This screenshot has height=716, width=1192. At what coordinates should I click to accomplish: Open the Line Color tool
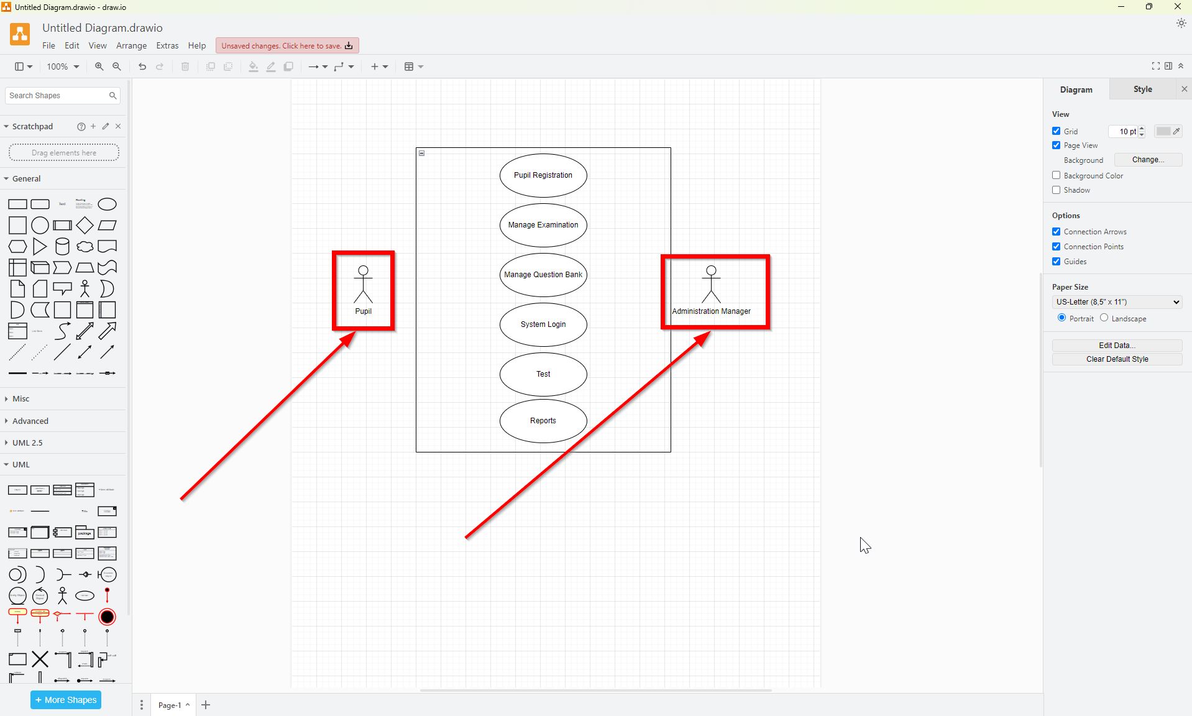click(x=270, y=67)
